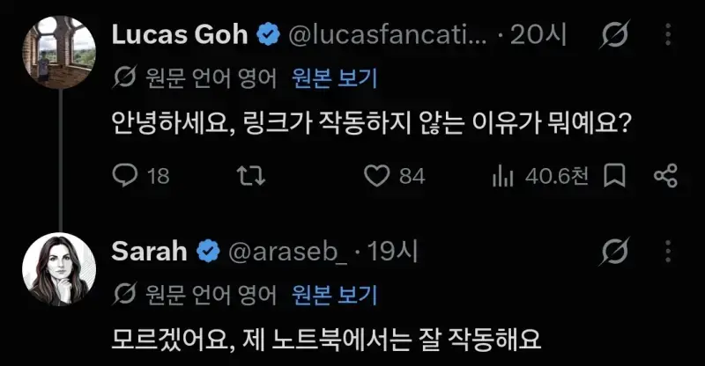This screenshot has height=366, width=705.
Task: Show original text of Lucas's tweet
Action: (x=334, y=78)
